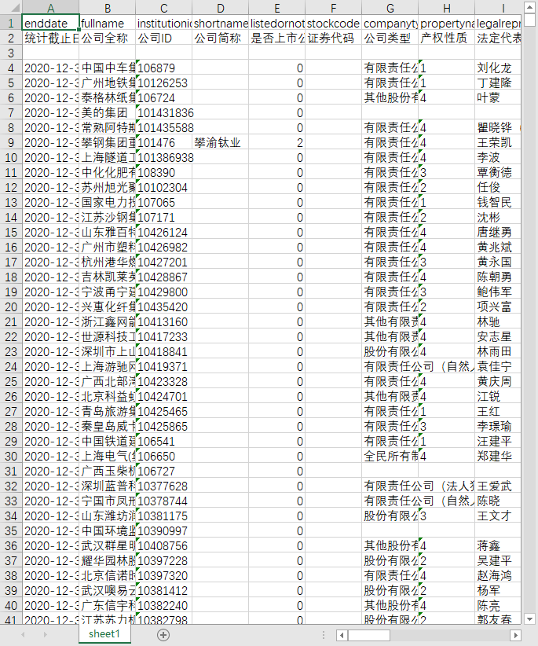Screen dimensions: 538x646
Task: Click cell with ID 10126253
Action: (164, 83)
